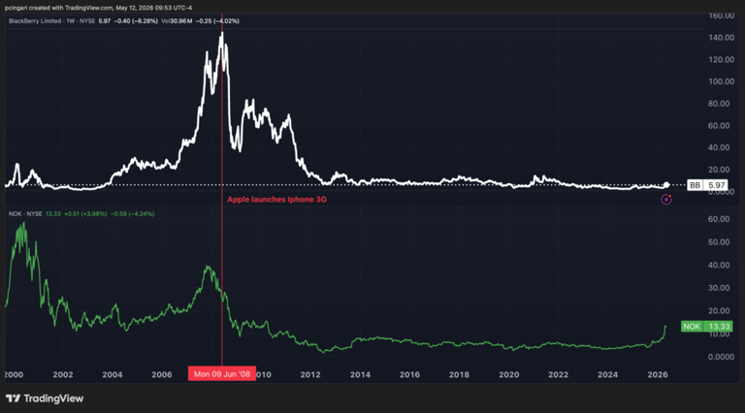Click the white dot at BB's last price
Image resolution: width=745 pixels, height=413 pixels.
[x=666, y=184]
